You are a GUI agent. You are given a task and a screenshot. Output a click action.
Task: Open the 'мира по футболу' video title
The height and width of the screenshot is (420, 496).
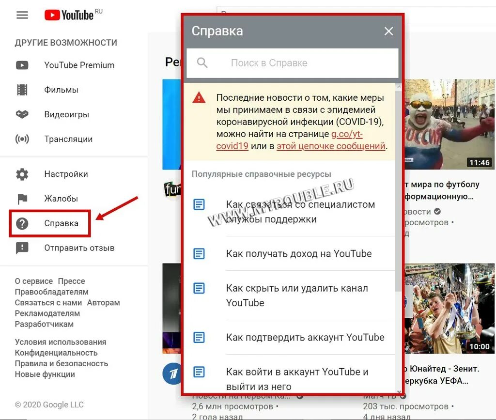(442, 190)
